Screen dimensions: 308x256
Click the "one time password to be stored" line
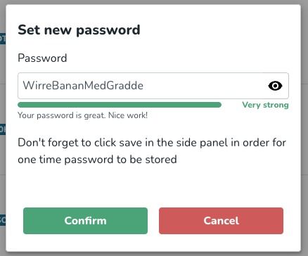coord(97,160)
